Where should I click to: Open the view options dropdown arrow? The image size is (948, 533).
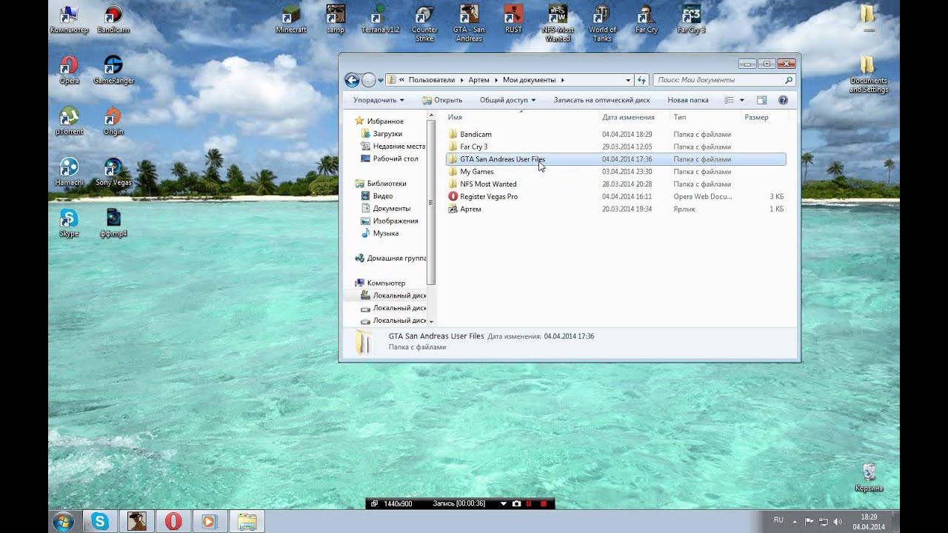point(742,100)
